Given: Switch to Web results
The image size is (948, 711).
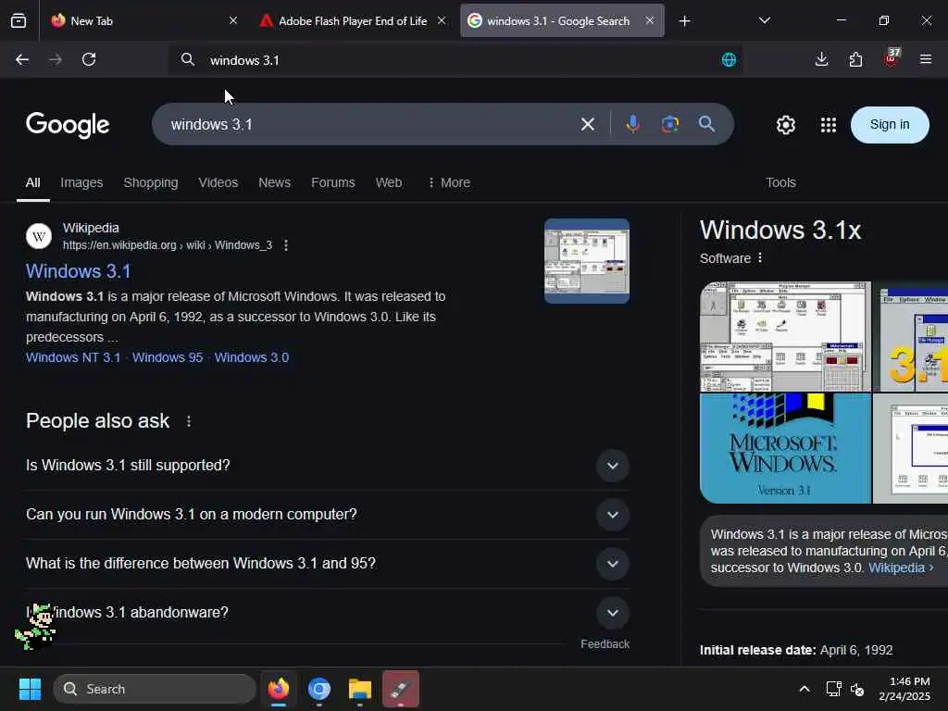Looking at the screenshot, I should (389, 182).
